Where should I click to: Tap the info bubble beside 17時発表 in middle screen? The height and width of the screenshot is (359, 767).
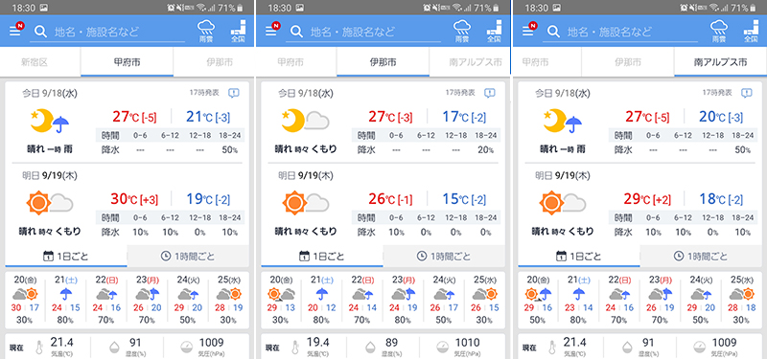pos(490,93)
